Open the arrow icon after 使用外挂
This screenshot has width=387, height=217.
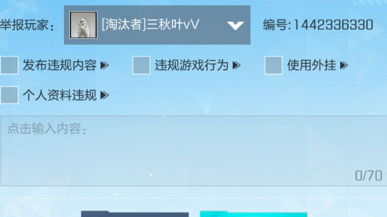(344, 66)
